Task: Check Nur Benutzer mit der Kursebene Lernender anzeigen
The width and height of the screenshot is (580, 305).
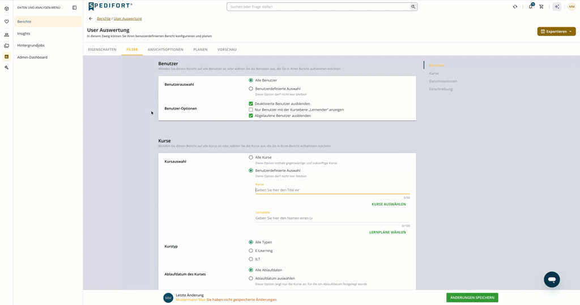Action: (x=251, y=110)
